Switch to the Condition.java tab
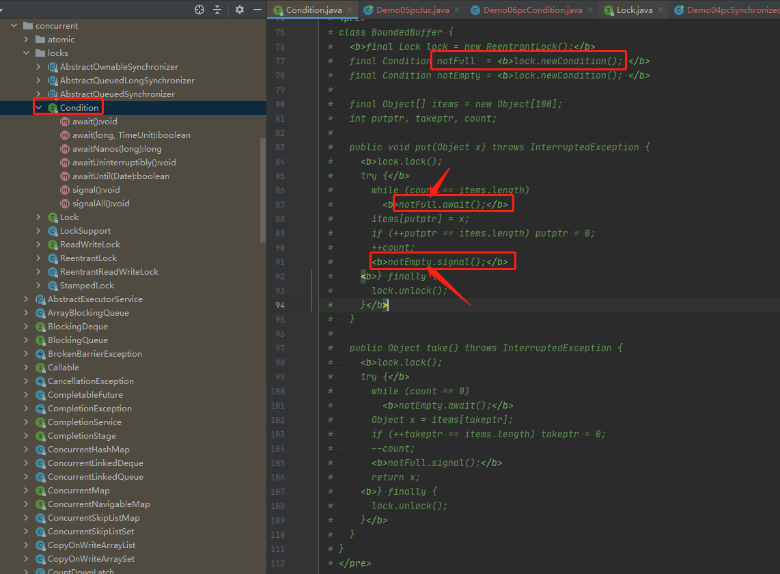Image resolution: width=780 pixels, height=574 pixels. click(314, 10)
